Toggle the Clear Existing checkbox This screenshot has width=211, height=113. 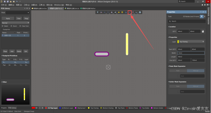(20, 26)
